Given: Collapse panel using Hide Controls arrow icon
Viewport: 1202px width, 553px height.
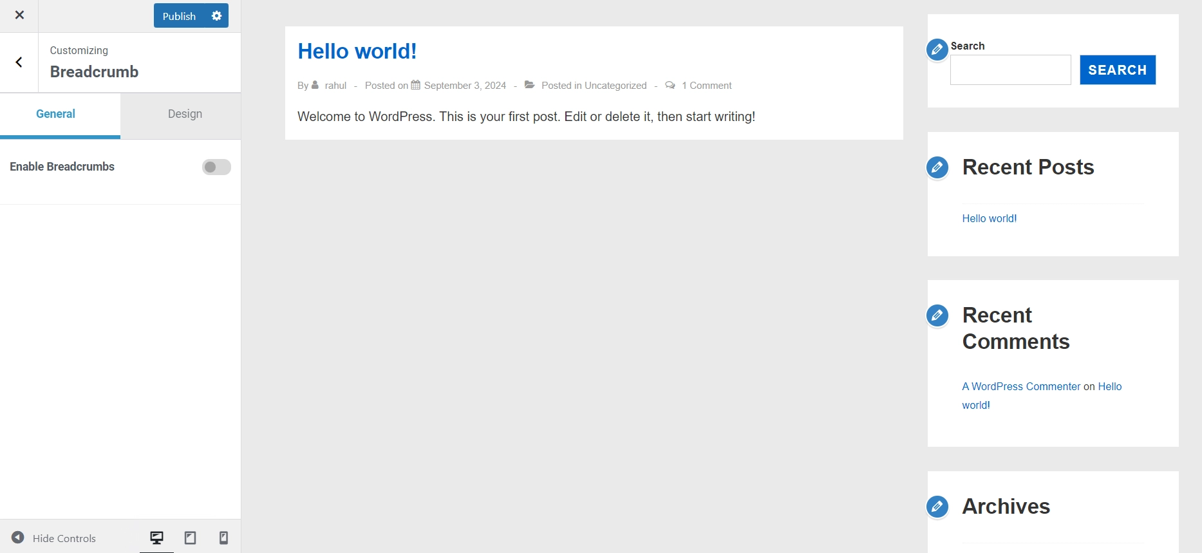Looking at the screenshot, I should 18,538.
